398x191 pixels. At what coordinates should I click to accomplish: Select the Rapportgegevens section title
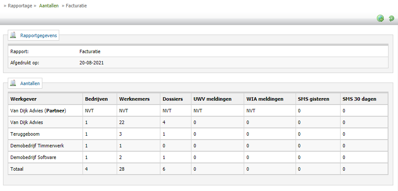point(38,35)
